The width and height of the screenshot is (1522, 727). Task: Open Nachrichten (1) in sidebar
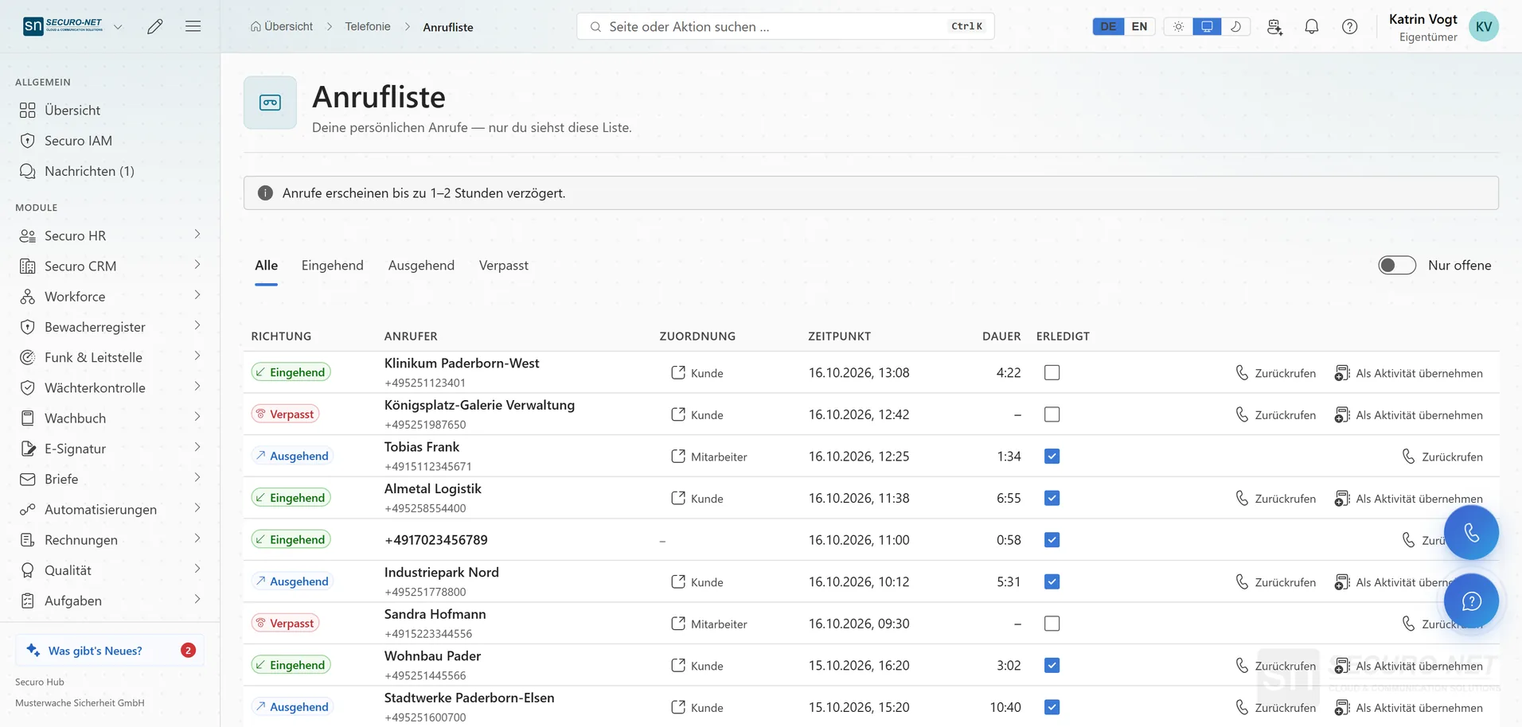coord(89,171)
